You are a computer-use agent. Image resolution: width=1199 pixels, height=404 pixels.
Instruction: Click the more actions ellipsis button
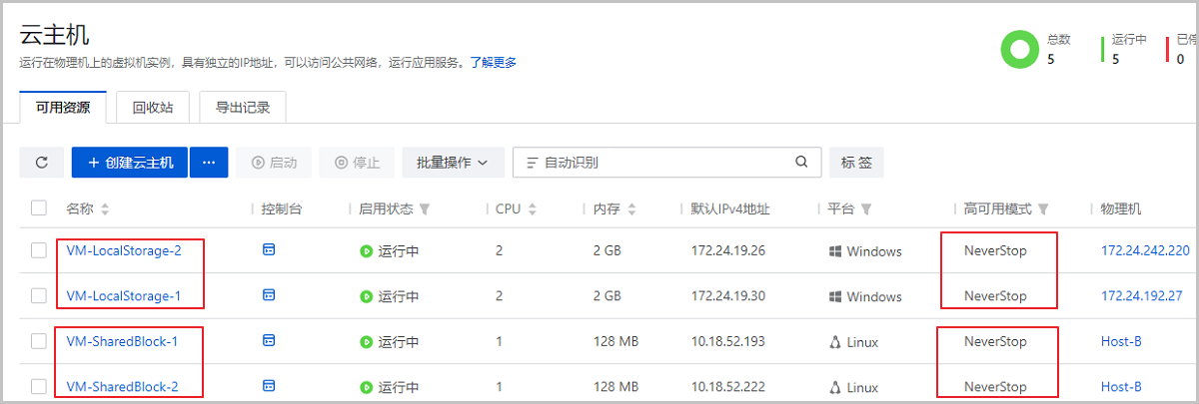coord(209,163)
